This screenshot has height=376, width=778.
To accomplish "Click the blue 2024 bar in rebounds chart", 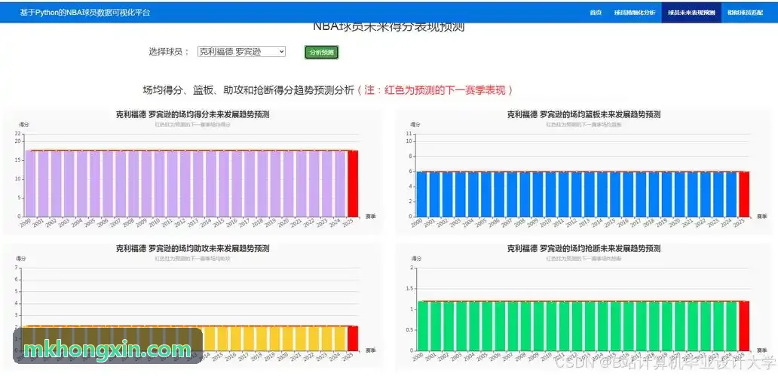I will click(731, 194).
